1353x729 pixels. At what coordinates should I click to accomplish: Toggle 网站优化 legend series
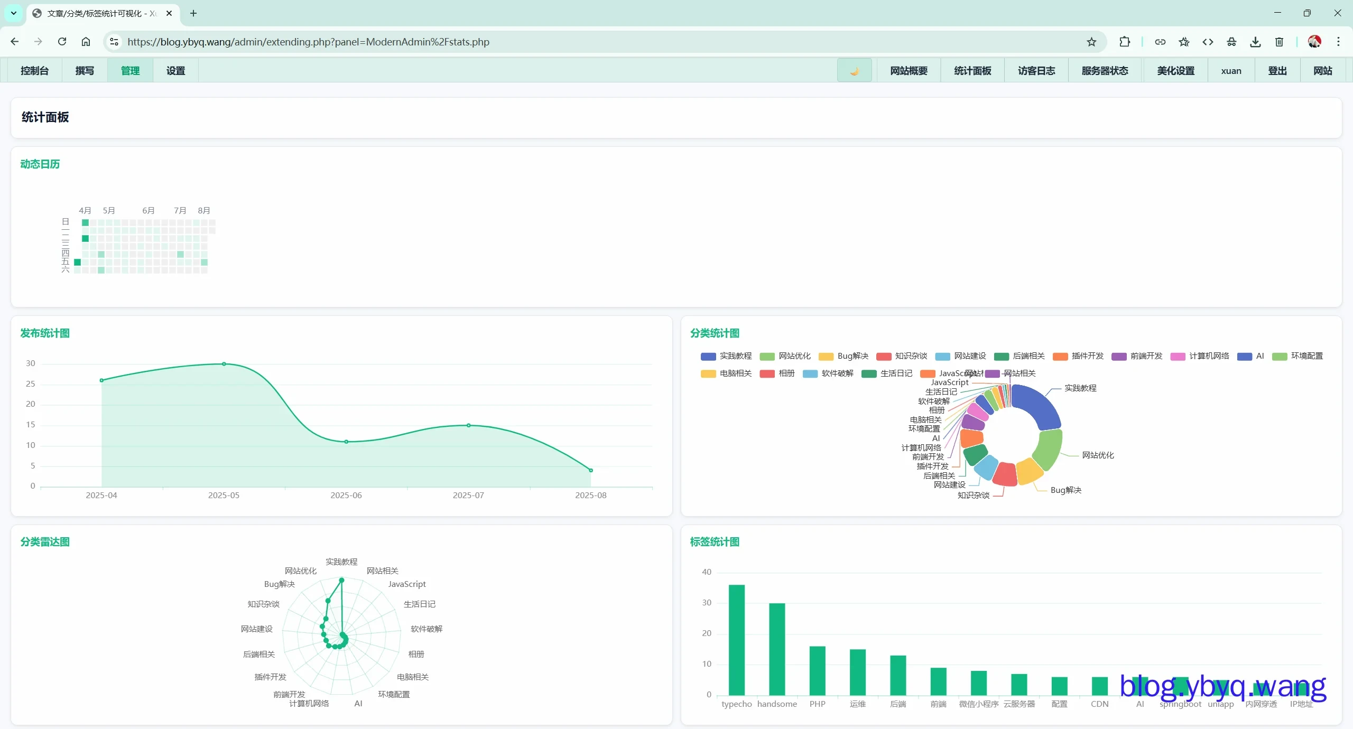point(785,356)
